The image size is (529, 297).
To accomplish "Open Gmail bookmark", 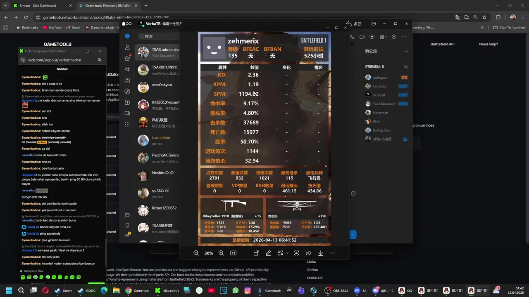I will click(73, 28).
